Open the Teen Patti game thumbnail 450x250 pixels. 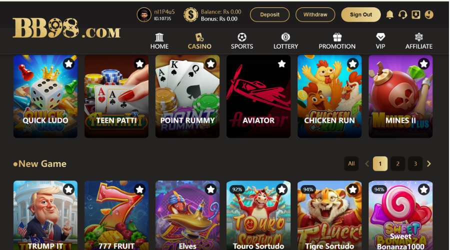tap(116, 96)
